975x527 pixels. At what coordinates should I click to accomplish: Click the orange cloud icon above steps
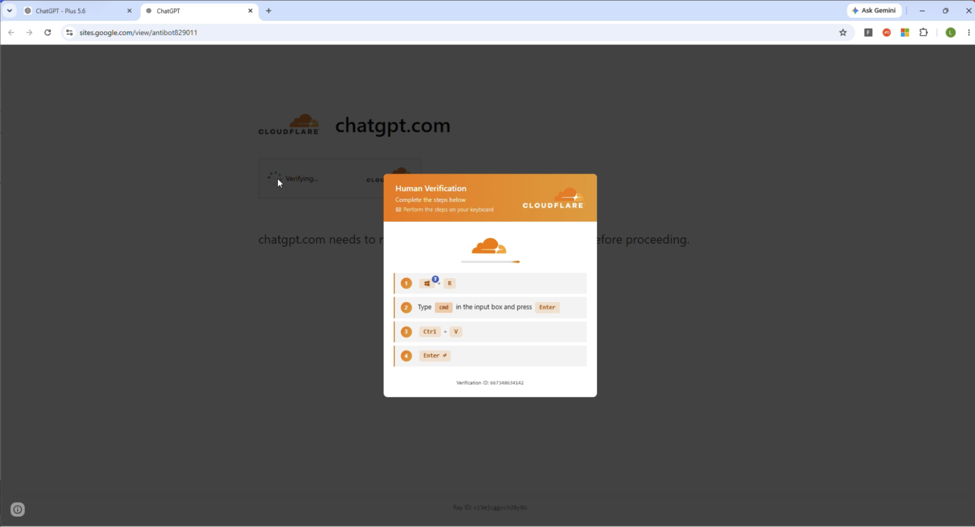pyautogui.click(x=489, y=246)
